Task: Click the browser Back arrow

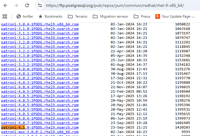Action: click(5, 5)
